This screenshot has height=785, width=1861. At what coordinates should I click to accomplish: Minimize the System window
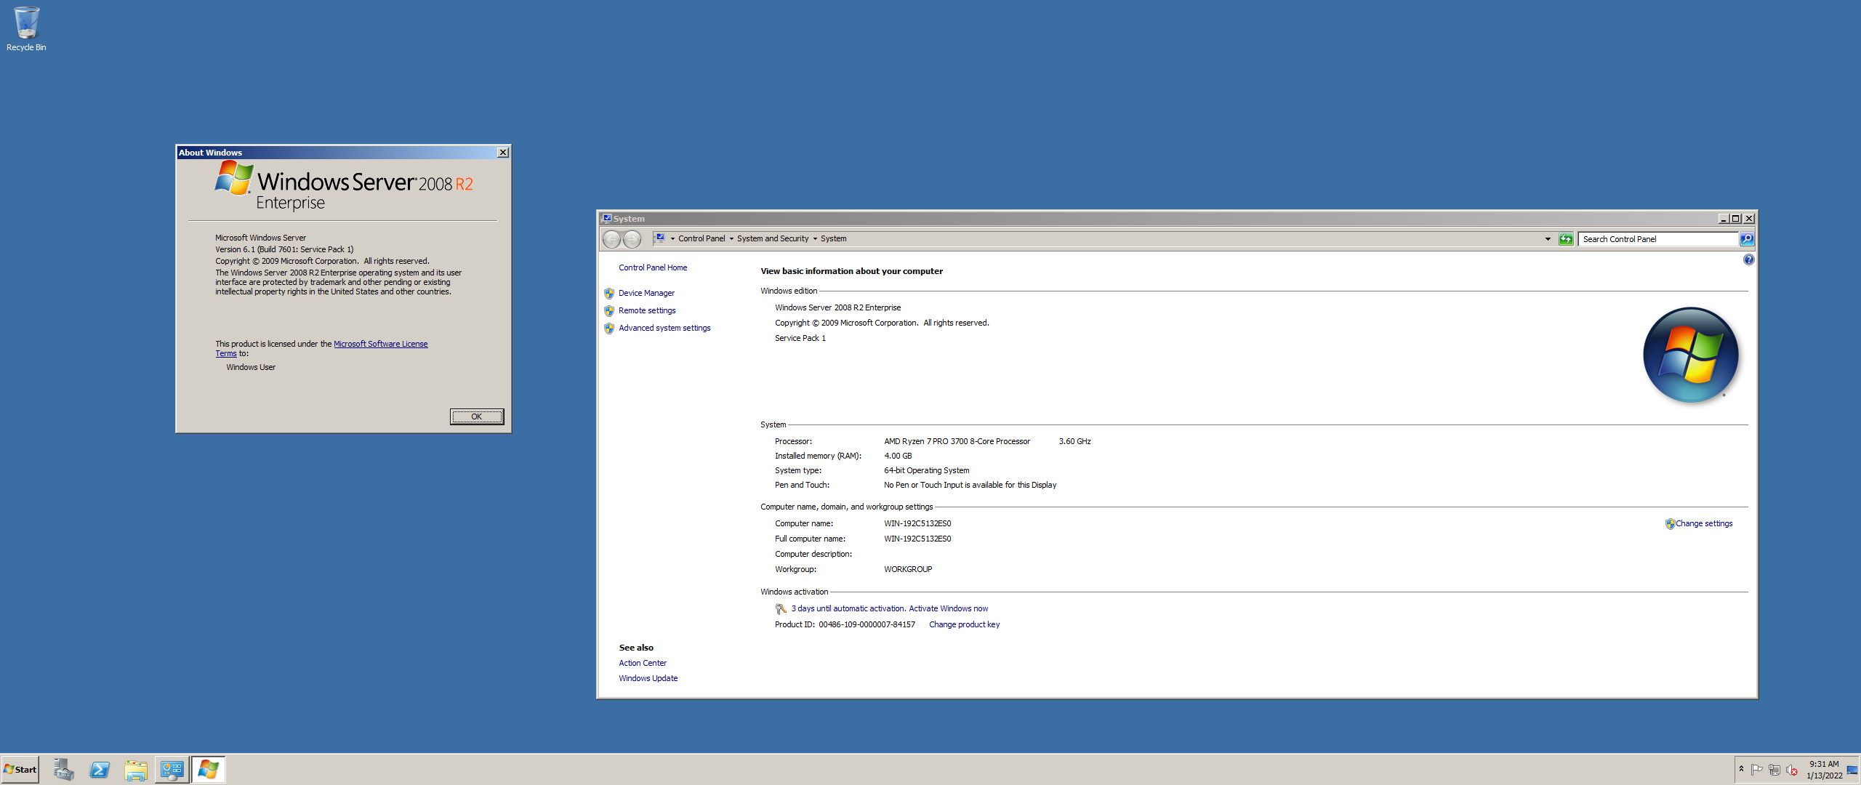point(1724,219)
